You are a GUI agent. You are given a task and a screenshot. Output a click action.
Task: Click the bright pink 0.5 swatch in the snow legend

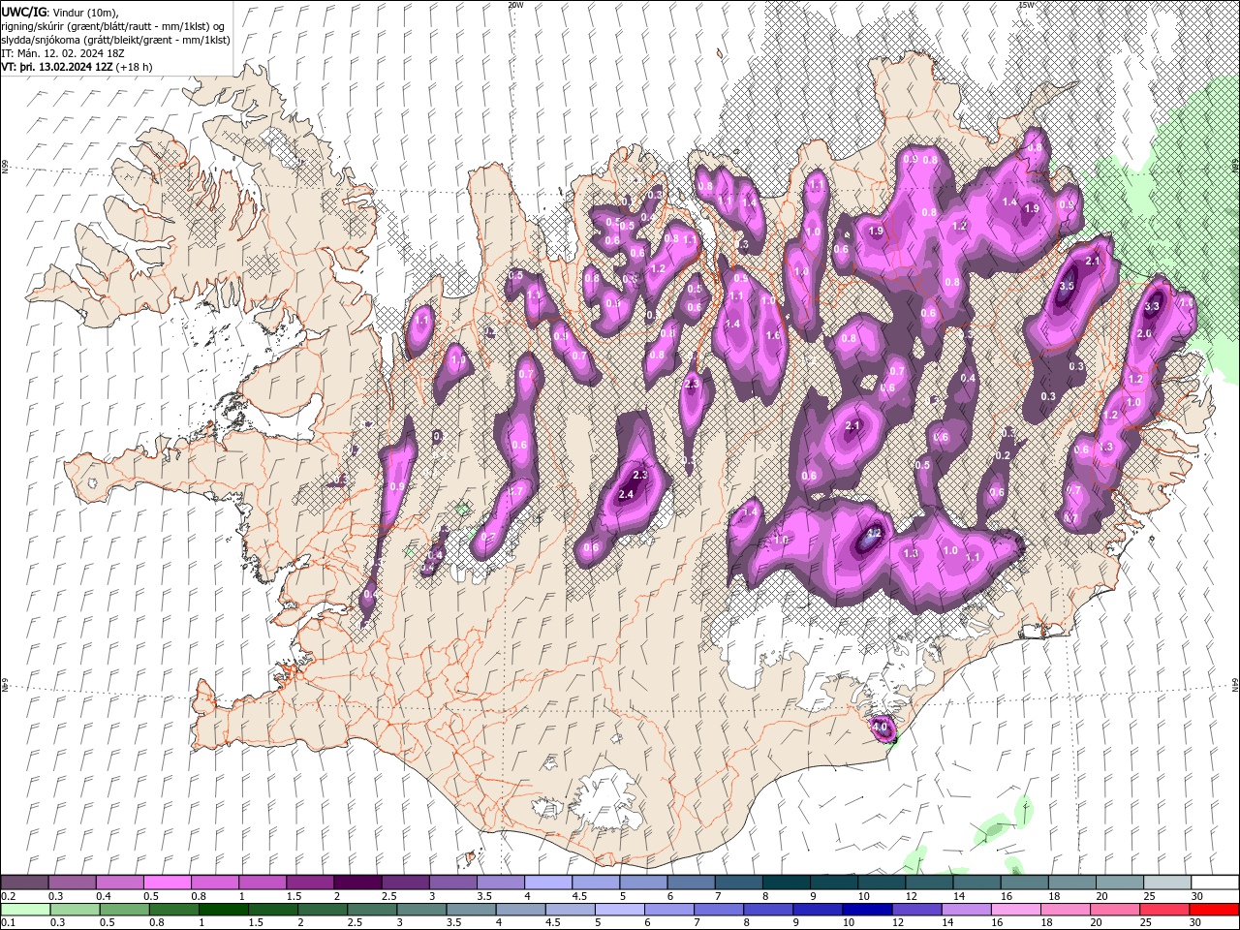click(167, 883)
